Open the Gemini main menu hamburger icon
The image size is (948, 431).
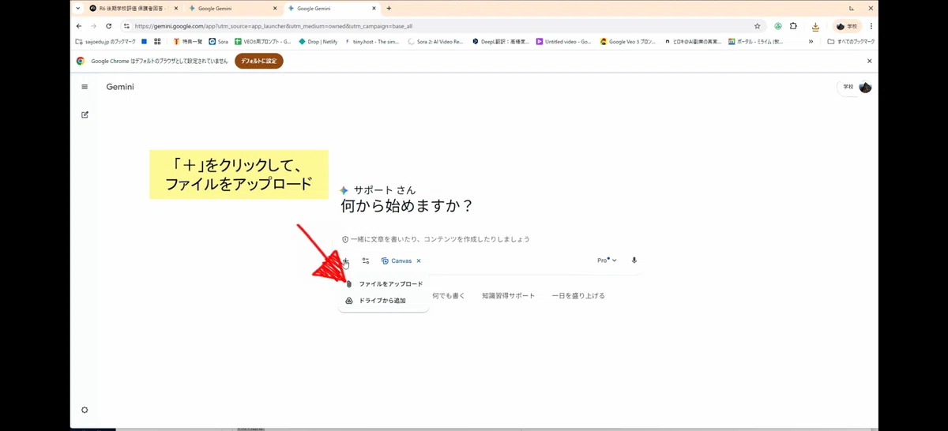(85, 87)
